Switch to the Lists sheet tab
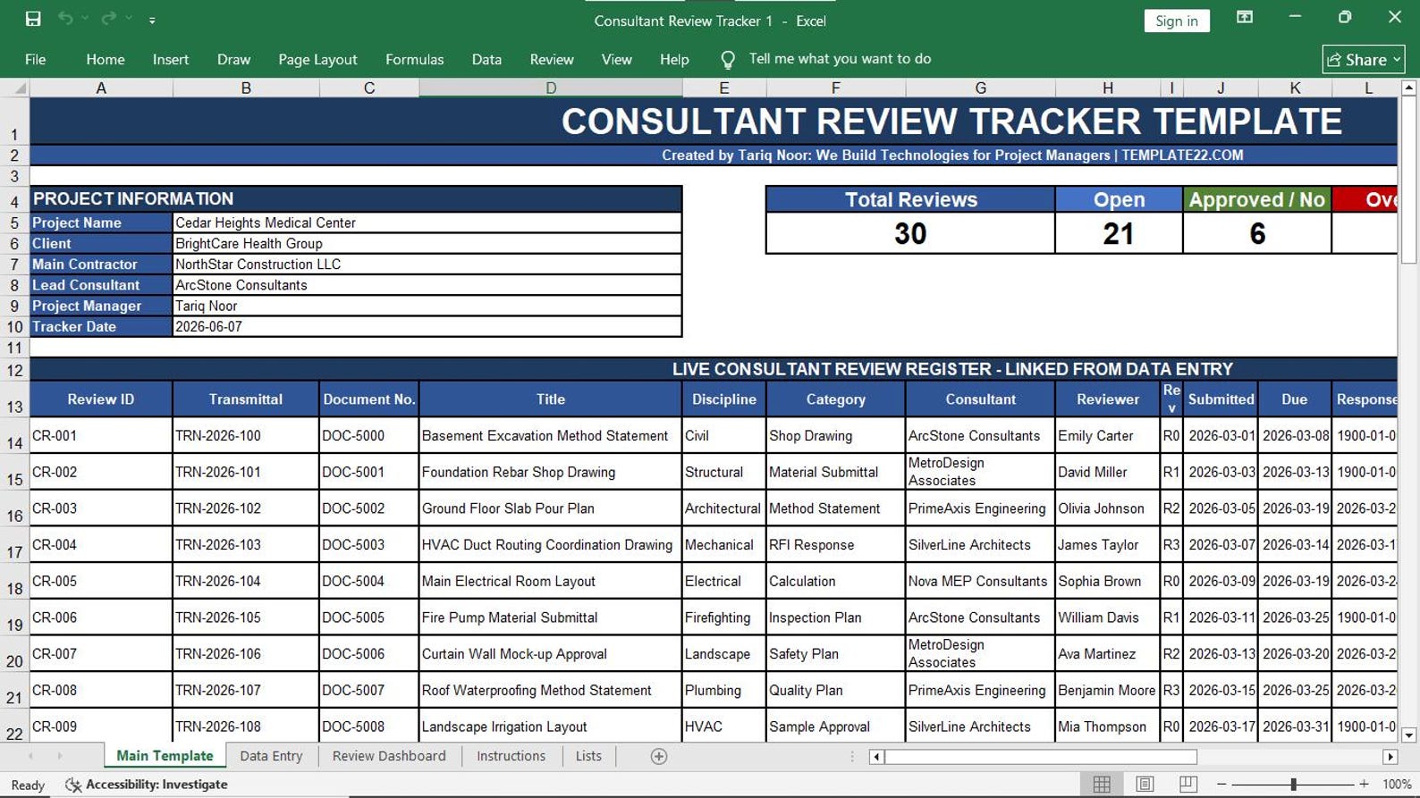The image size is (1420, 798). pyautogui.click(x=588, y=756)
